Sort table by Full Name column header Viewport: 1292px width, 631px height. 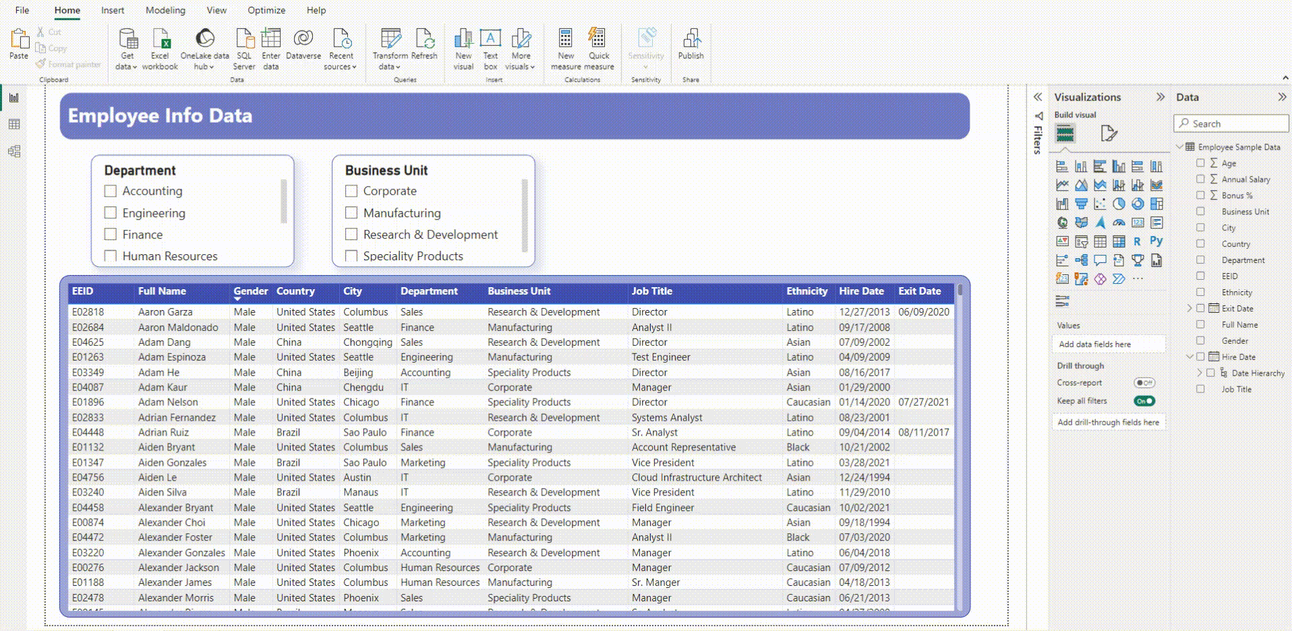tap(162, 291)
